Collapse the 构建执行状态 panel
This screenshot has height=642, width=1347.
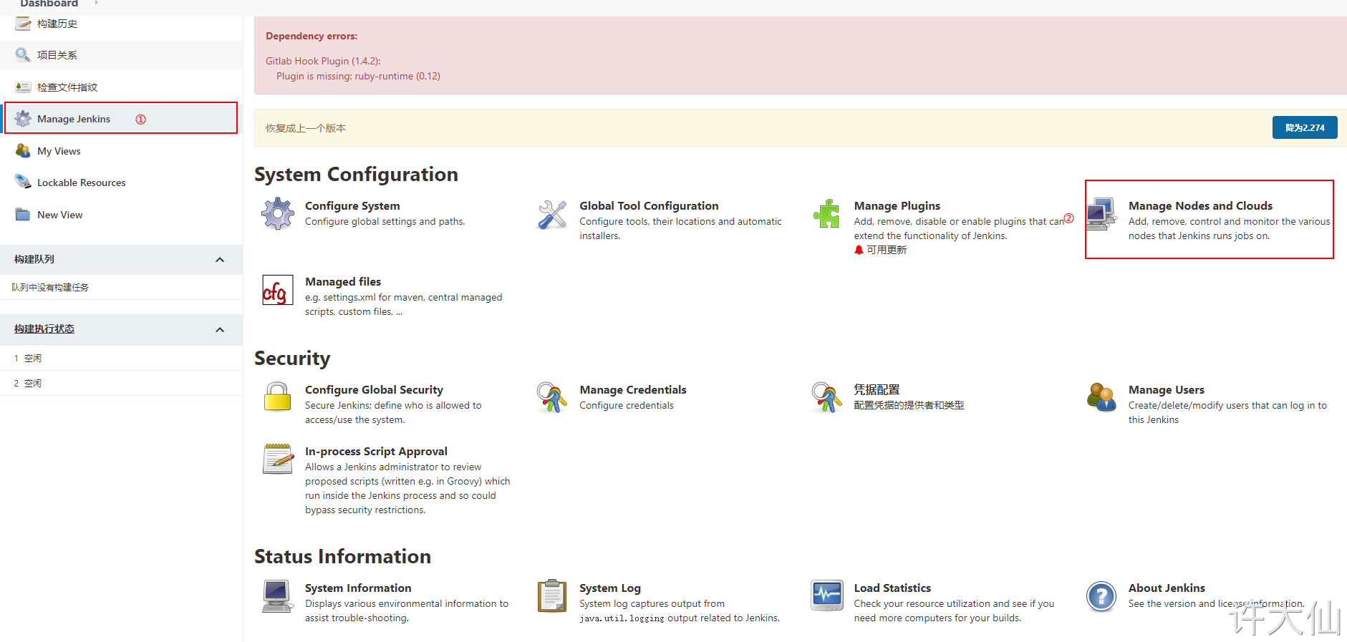pos(220,330)
